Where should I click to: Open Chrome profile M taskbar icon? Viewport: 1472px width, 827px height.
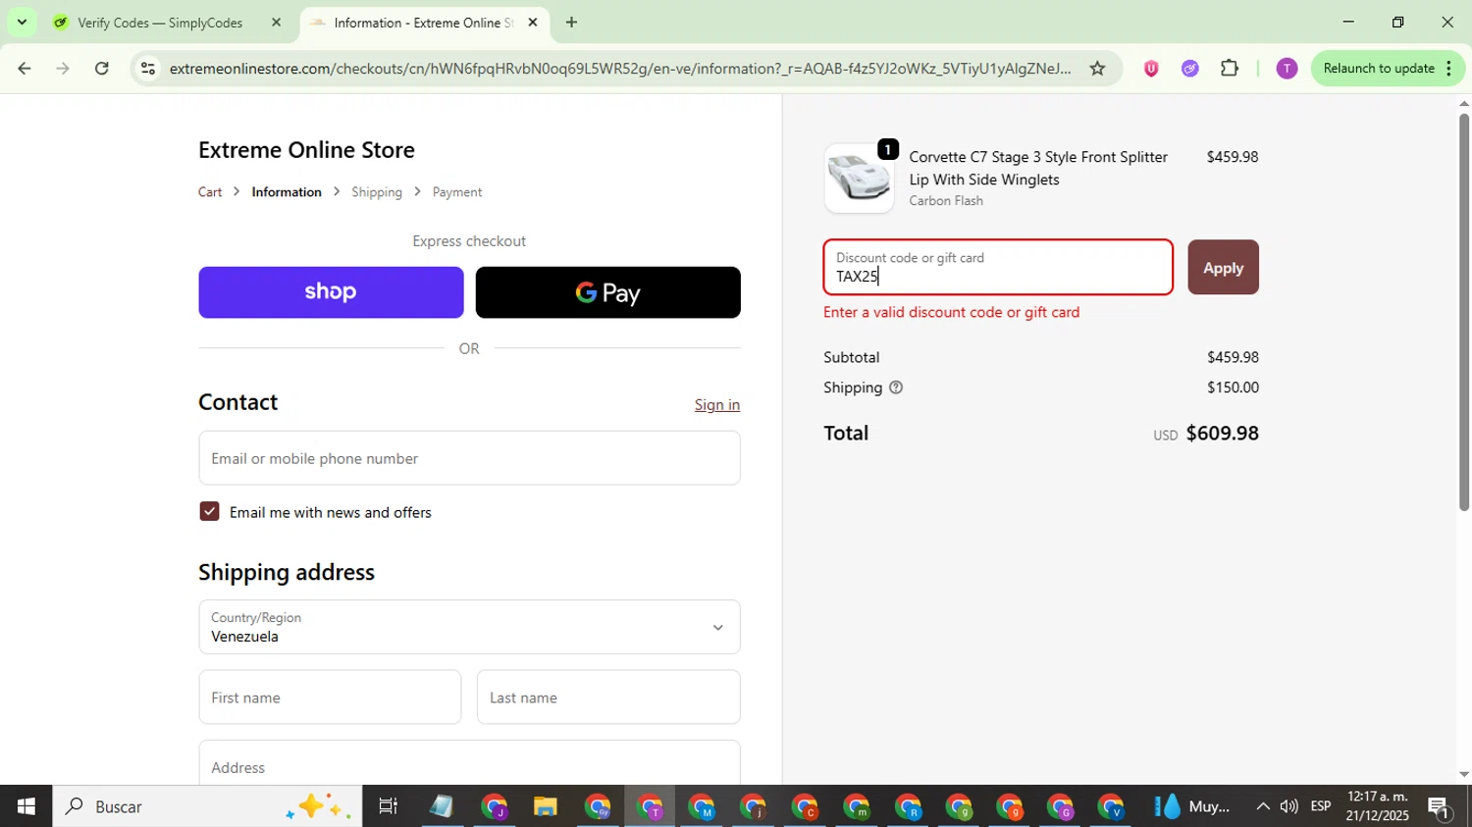click(x=702, y=806)
